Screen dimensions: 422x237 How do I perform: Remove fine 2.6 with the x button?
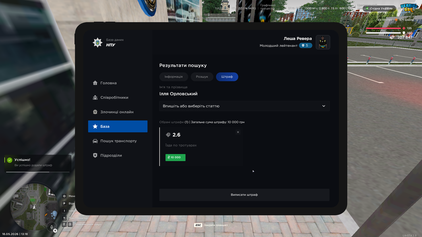(x=238, y=132)
